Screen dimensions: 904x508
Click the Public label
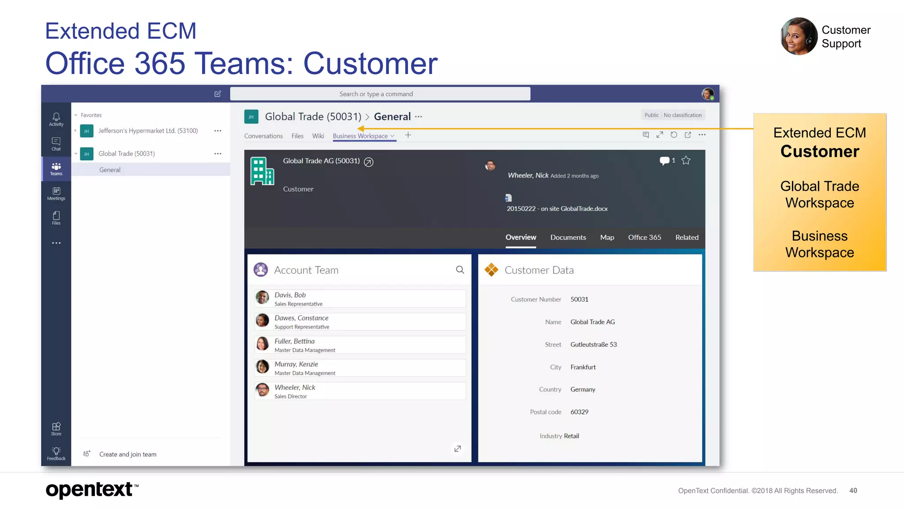[x=651, y=115]
